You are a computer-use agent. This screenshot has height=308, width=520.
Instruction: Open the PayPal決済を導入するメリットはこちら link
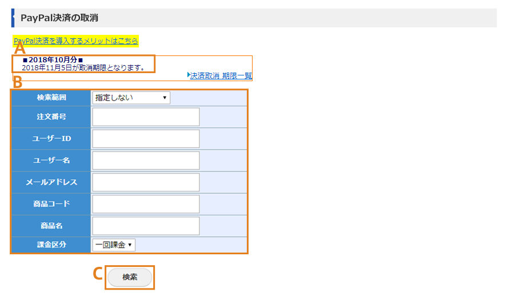point(75,41)
